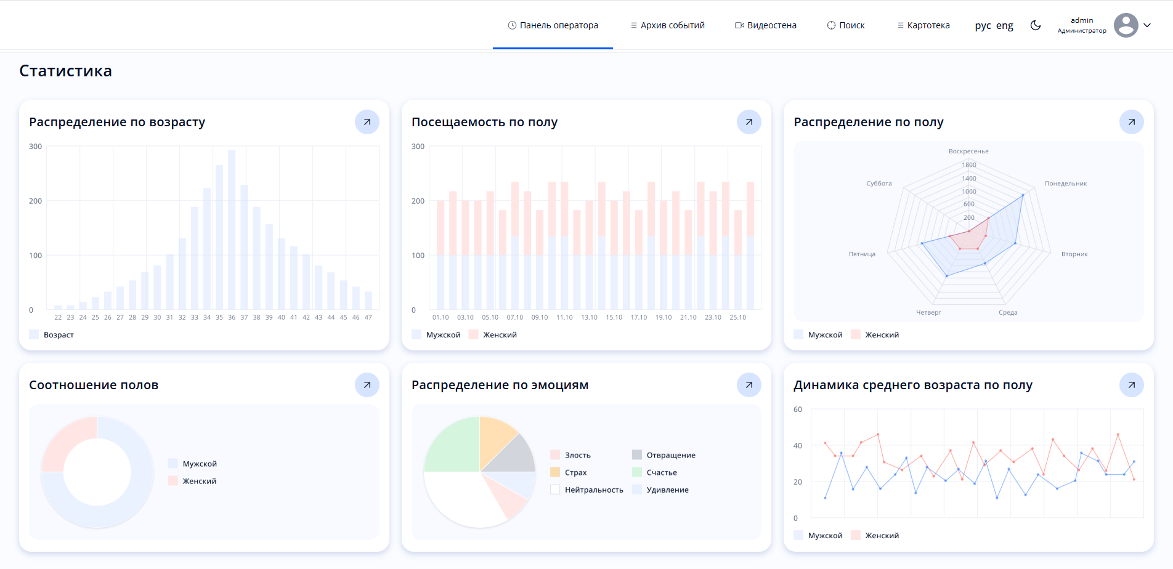Open average age dynamics chart expand icon
Image resolution: width=1173 pixels, height=569 pixels.
(x=1131, y=385)
